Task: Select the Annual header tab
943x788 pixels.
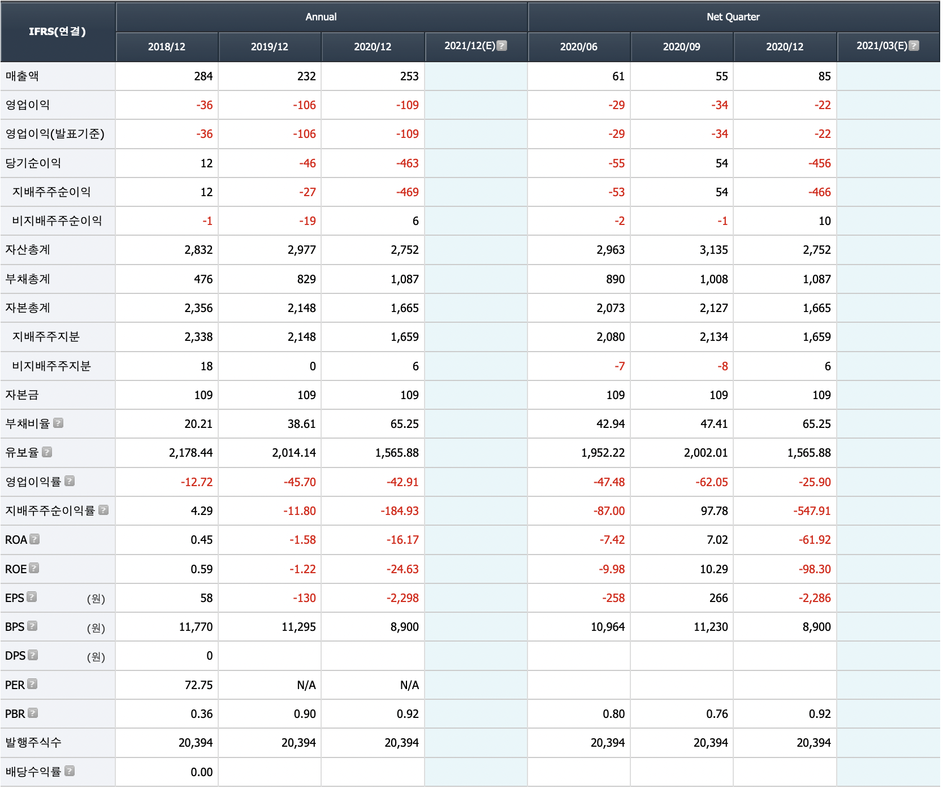Action: [321, 17]
